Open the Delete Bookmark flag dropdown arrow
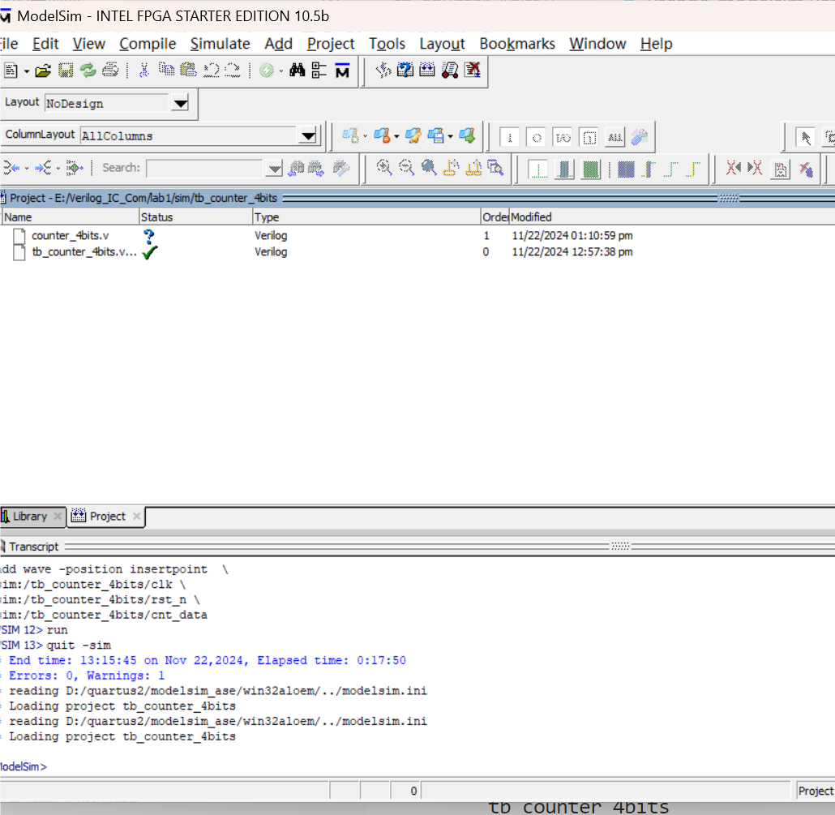This screenshot has width=835, height=815. [396, 136]
